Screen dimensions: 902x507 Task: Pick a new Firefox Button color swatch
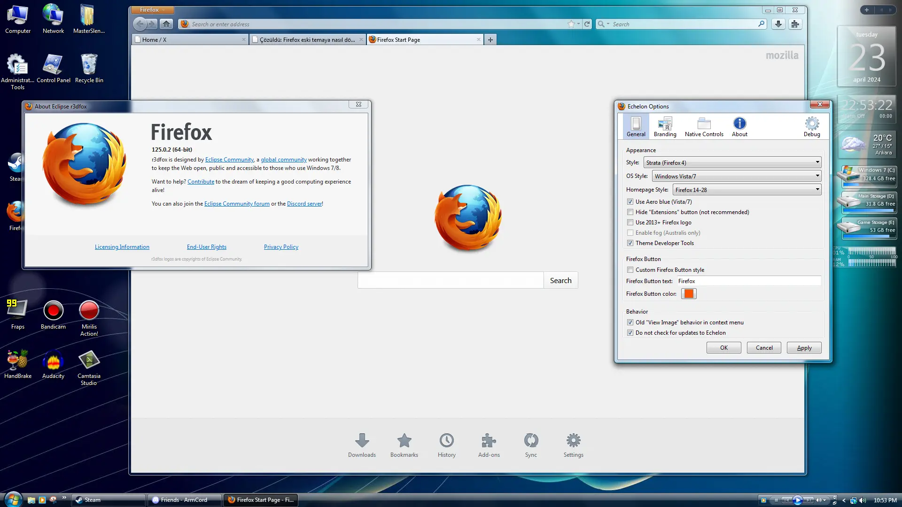coord(689,294)
